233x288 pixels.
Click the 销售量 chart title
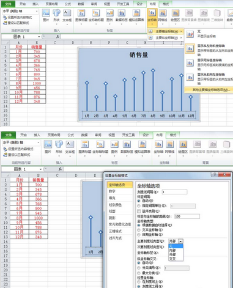pyautogui.click(x=139, y=55)
